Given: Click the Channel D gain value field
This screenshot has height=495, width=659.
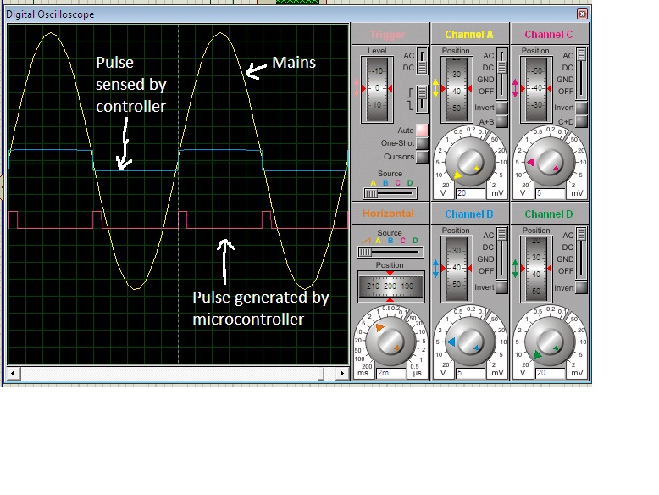Looking at the screenshot, I should pos(551,373).
